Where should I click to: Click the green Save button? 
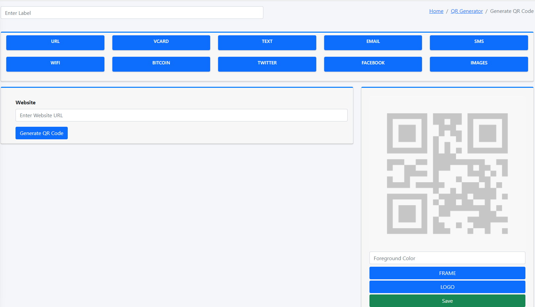pos(447,301)
